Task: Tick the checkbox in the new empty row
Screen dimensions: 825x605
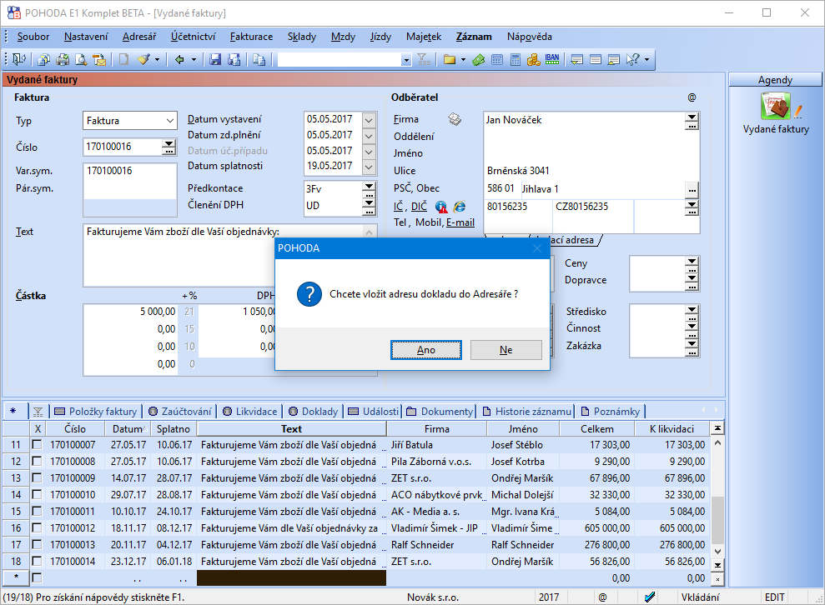Action: pos(37,577)
